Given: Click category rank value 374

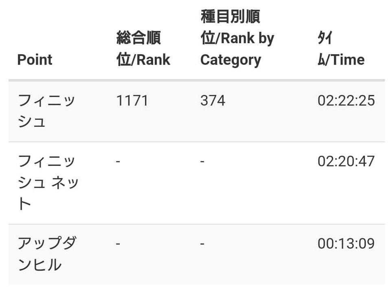Looking at the screenshot, I should pos(213,100).
